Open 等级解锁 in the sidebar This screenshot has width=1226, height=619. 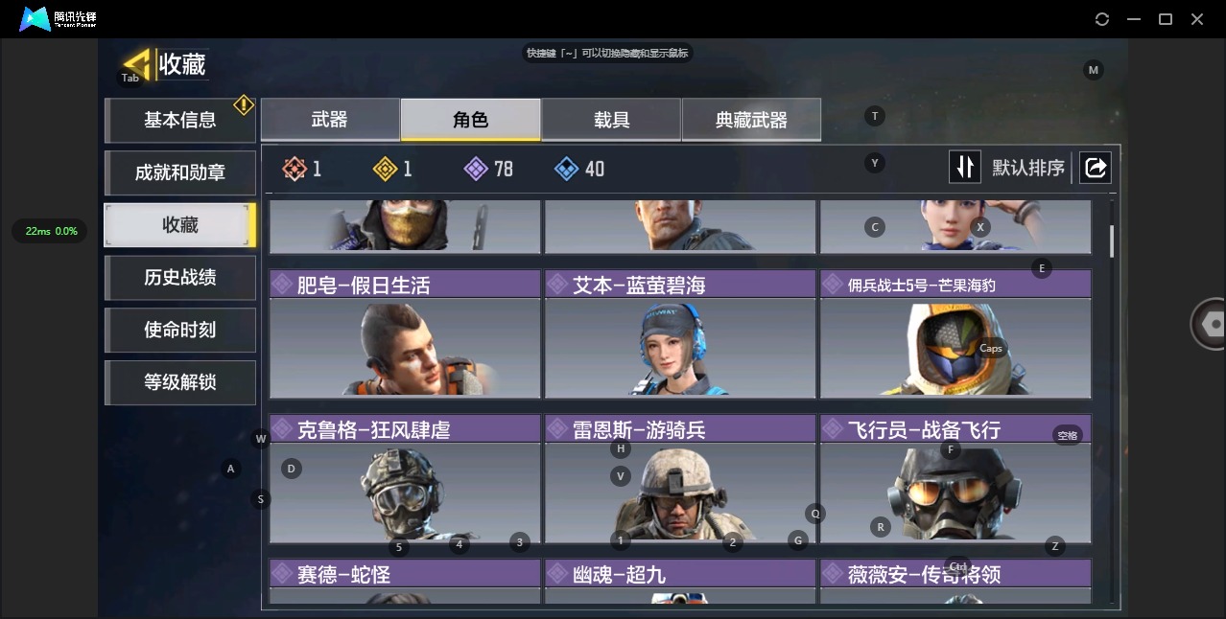pos(180,382)
